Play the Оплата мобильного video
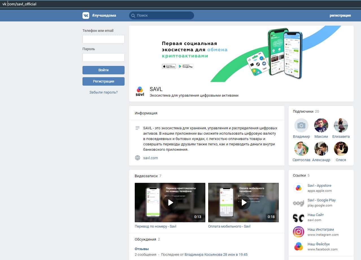The height and width of the screenshot is (260, 361). [243, 203]
